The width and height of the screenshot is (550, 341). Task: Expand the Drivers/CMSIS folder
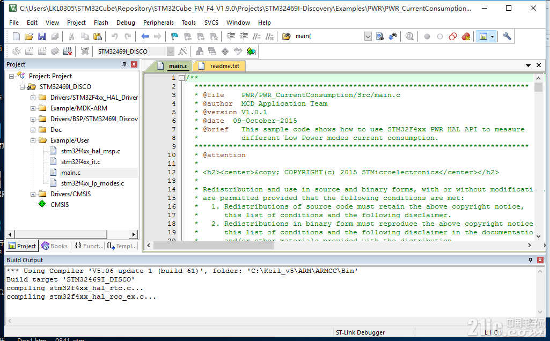click(33, 194)
